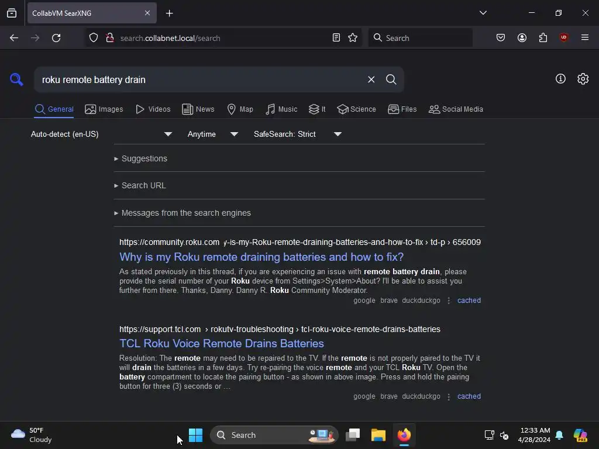Click the insecure connection padlock icon
This screenshot has width=599, height=449.
110,38
